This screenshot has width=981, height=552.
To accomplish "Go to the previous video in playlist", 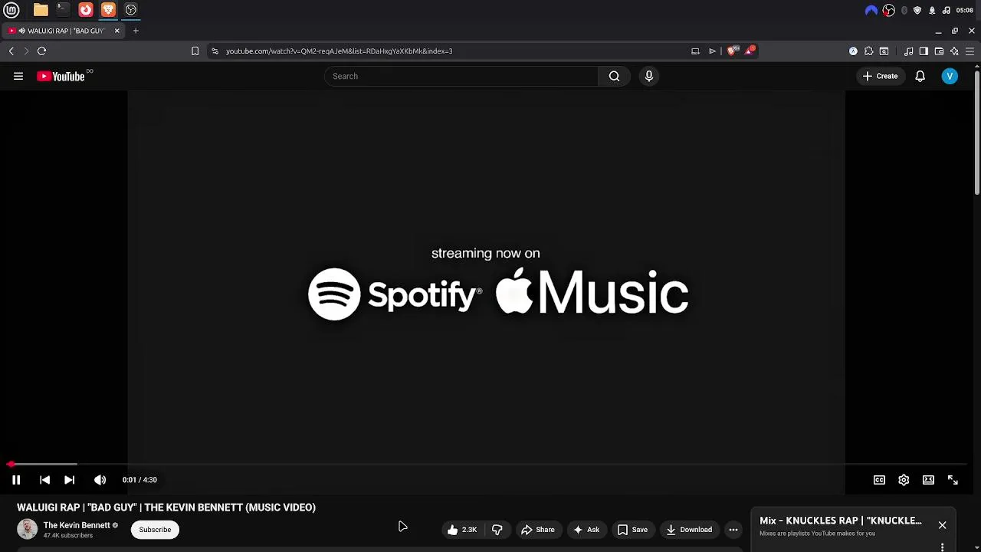I will point(44,480).
